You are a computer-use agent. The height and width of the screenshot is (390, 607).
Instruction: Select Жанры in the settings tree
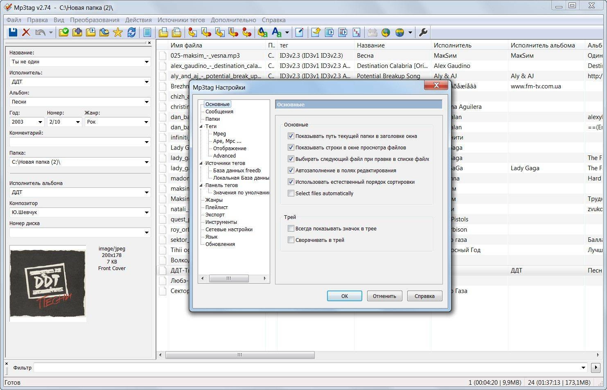(214, 200)
